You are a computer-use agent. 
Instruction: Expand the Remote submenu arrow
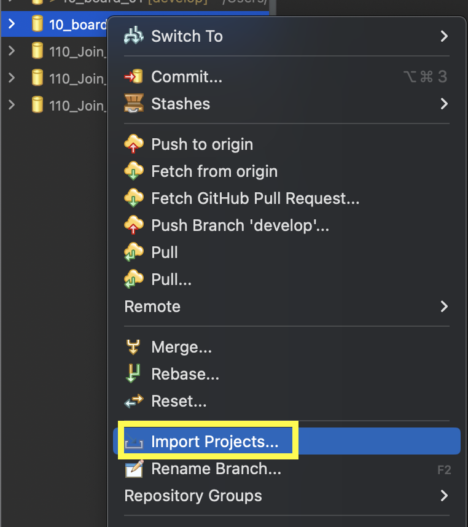click(x=444, y=306)
